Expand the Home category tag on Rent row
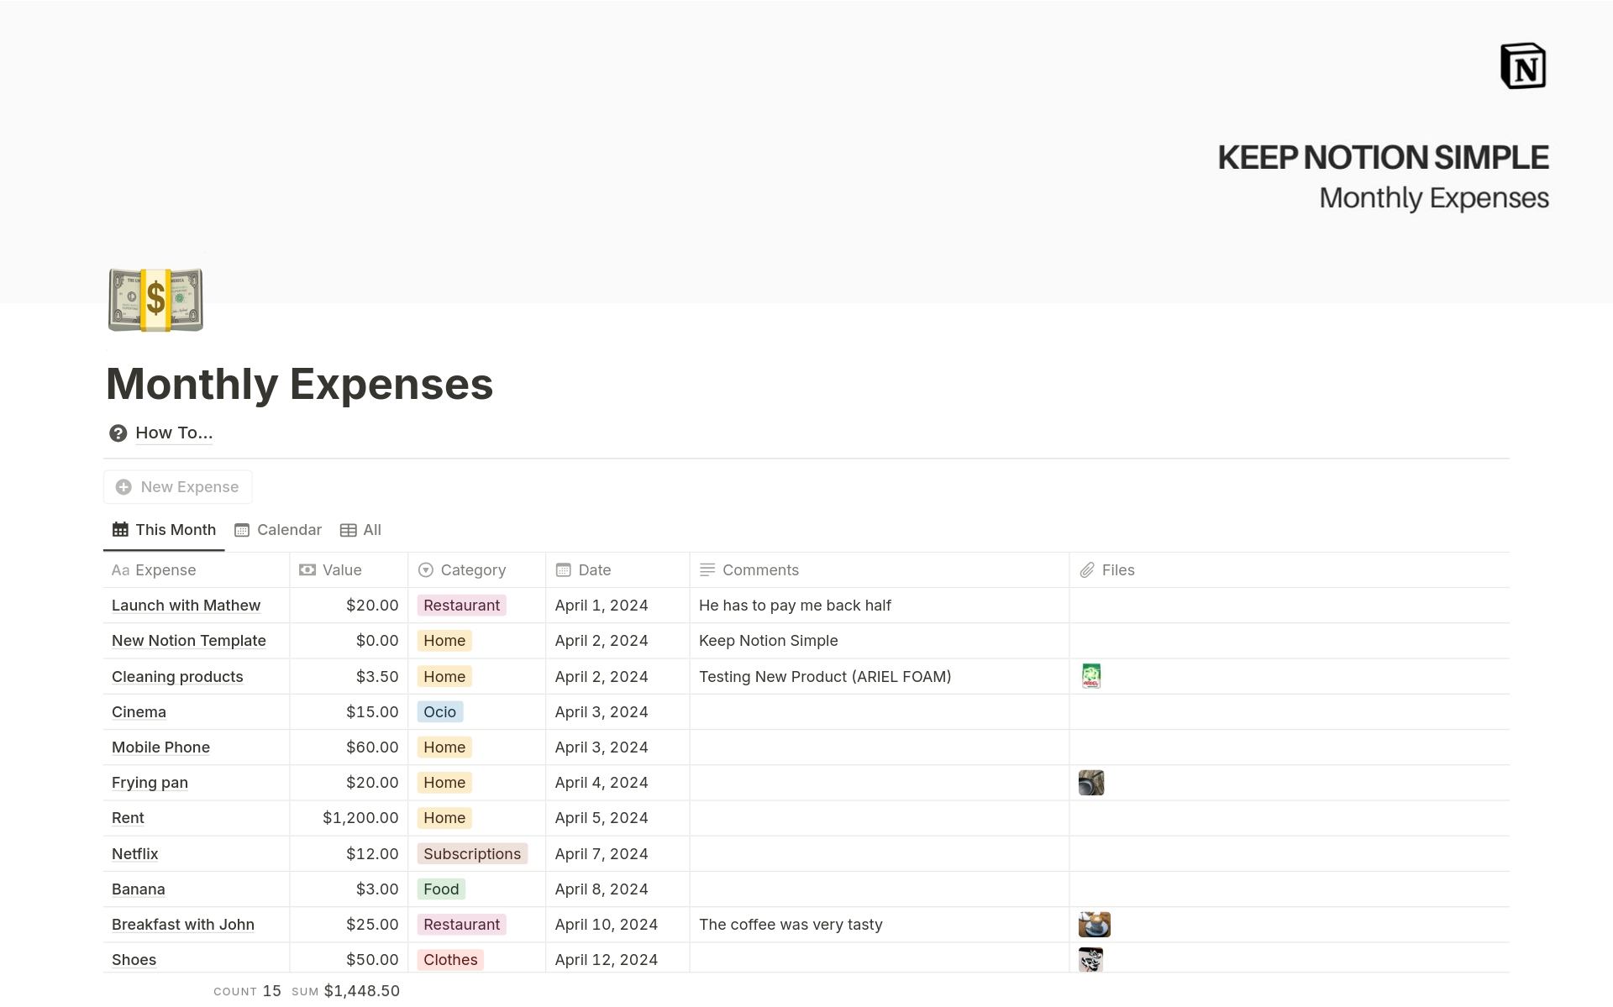 444,818
